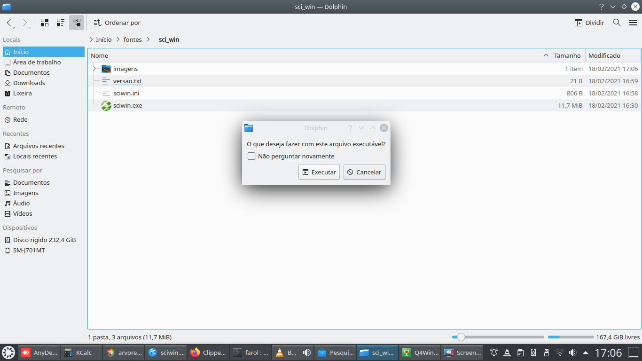Click the dialog's help question mark

click(350, 128)
